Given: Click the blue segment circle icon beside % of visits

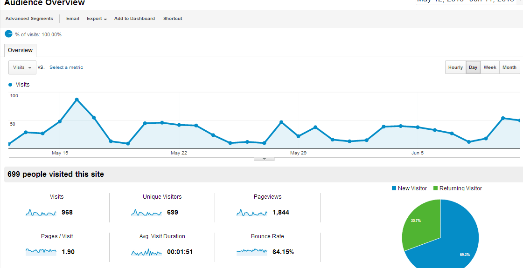Looking at the screenshot, I should (x=9, y=34).
